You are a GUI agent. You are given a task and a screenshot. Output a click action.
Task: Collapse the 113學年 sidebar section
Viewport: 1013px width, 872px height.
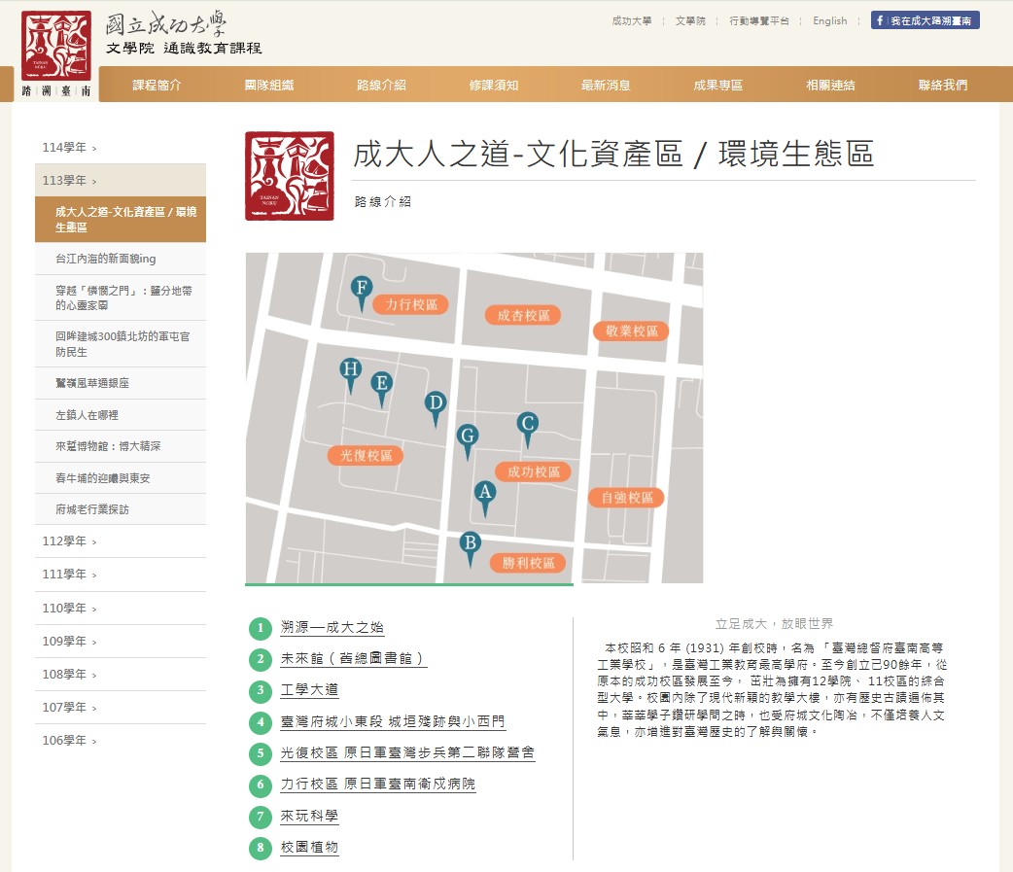pyautogui.click(x=69, y=181)
